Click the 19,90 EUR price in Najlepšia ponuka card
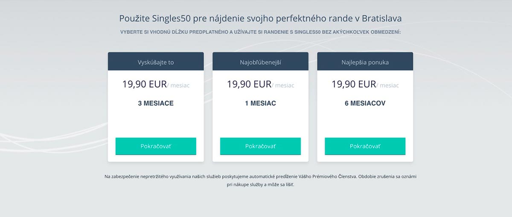 [354, 84]
